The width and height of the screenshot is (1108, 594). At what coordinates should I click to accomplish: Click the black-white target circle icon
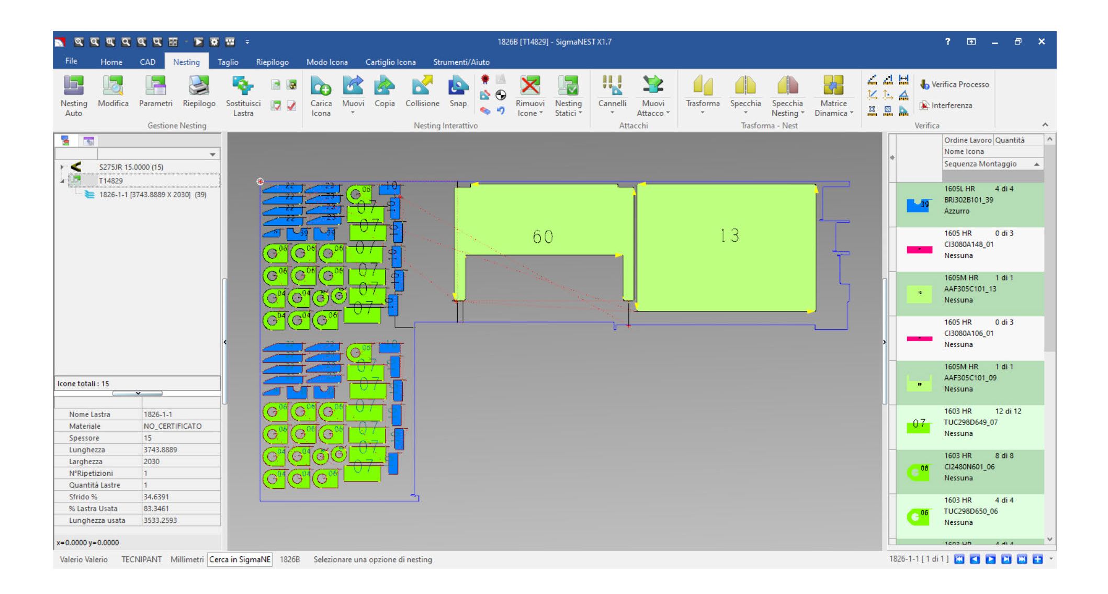click(501, 95)
